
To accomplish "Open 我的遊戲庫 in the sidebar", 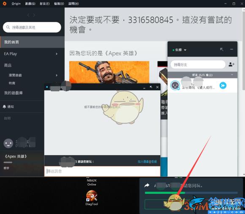I will pos(14,93).
